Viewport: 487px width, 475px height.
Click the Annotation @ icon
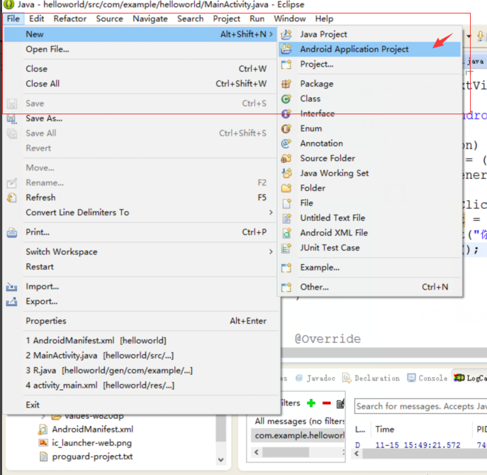point(286,143)
